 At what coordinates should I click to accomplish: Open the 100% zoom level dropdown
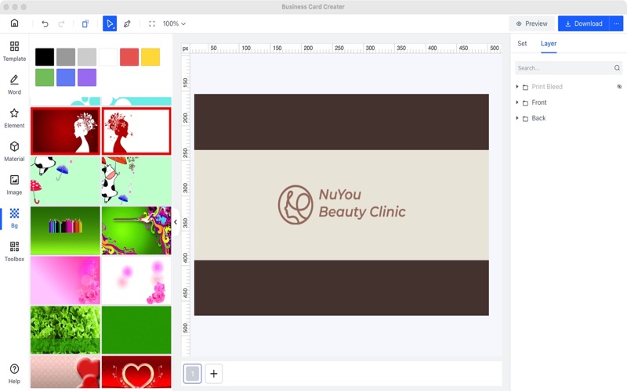click(174, 23)
